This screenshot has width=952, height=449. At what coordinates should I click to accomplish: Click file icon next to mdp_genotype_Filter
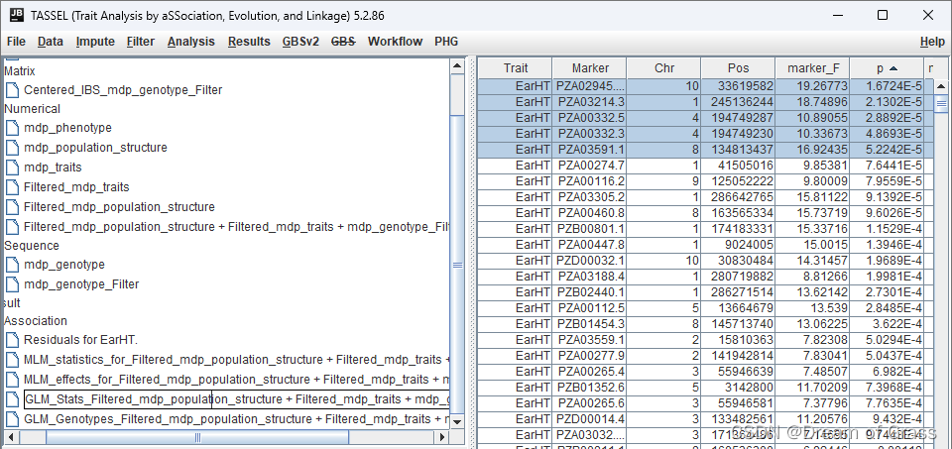[x=12, y=283]
